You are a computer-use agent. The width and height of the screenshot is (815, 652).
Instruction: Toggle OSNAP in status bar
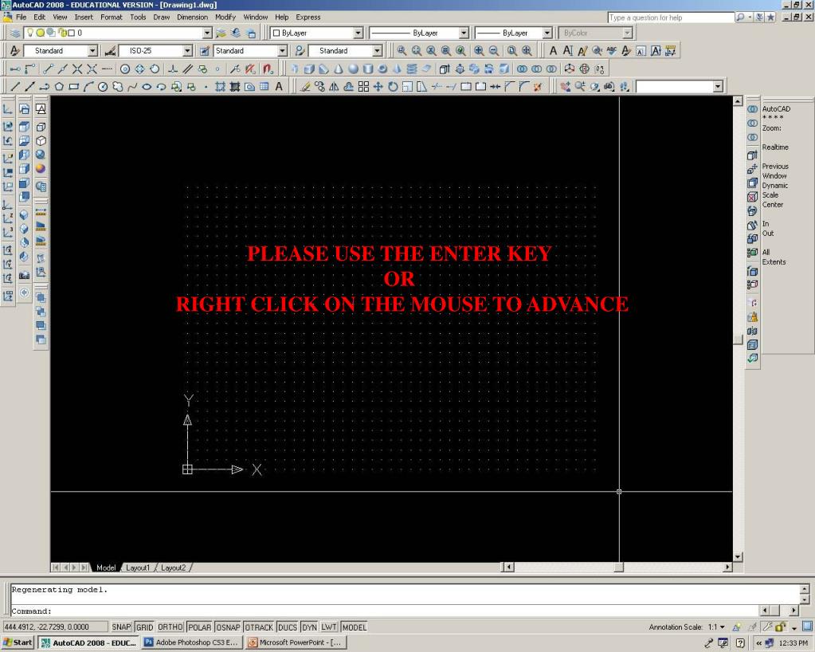(228, 627)
